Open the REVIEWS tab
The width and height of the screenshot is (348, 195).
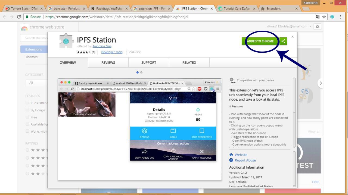pyautogui.click(x=108, y=63)
